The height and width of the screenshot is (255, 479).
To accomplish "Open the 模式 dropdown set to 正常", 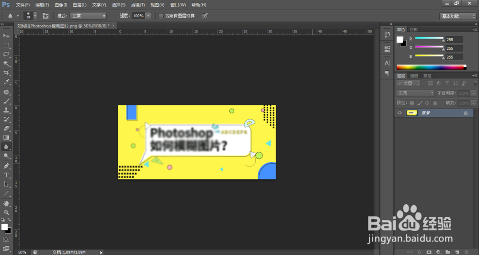I will tap(88, 16).
